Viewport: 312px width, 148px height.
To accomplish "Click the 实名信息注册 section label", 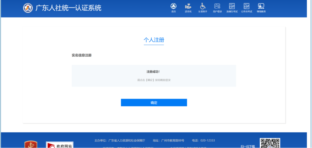I will (81, 55).
